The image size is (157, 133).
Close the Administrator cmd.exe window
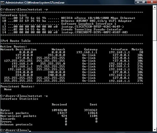tap(152, 2)
